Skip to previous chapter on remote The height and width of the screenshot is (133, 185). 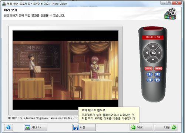(x=149, y=80)
